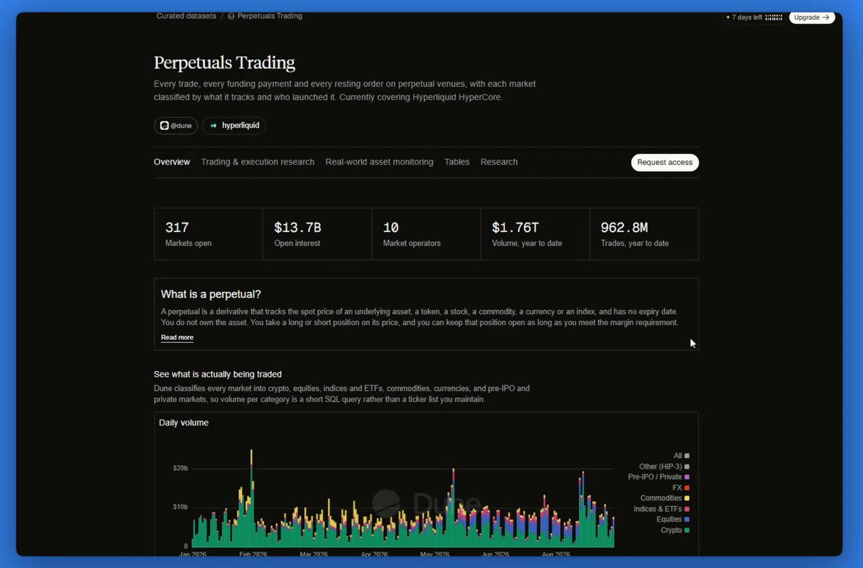Toggle the Commodities legend series
This screenshot has width=863, height=568.
(x=665, y=498)
